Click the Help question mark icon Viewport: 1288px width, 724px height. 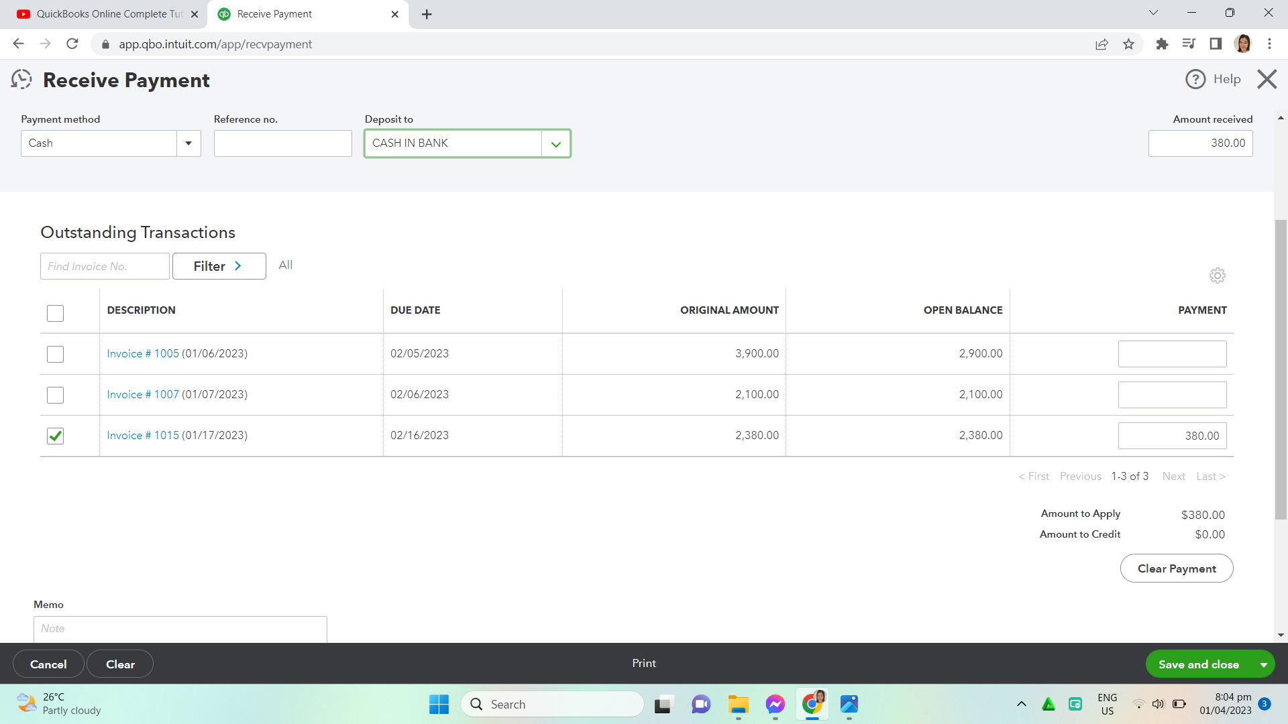pos(1195,79)
